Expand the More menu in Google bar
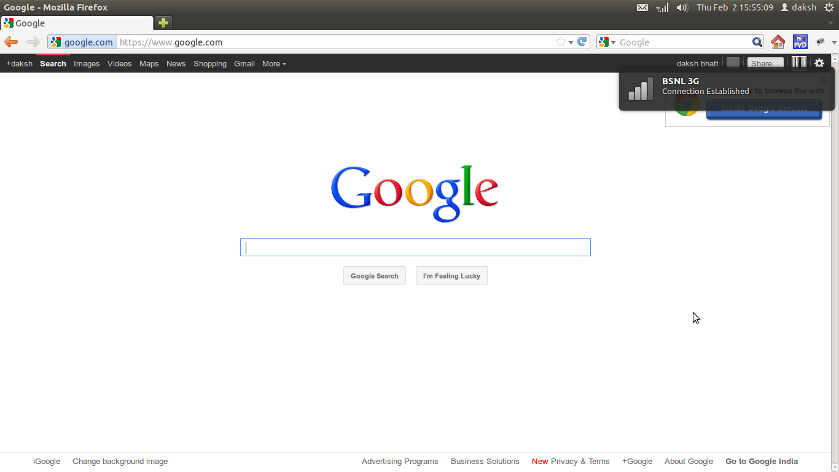Screen dimensions: 839x472 [274, 63]
